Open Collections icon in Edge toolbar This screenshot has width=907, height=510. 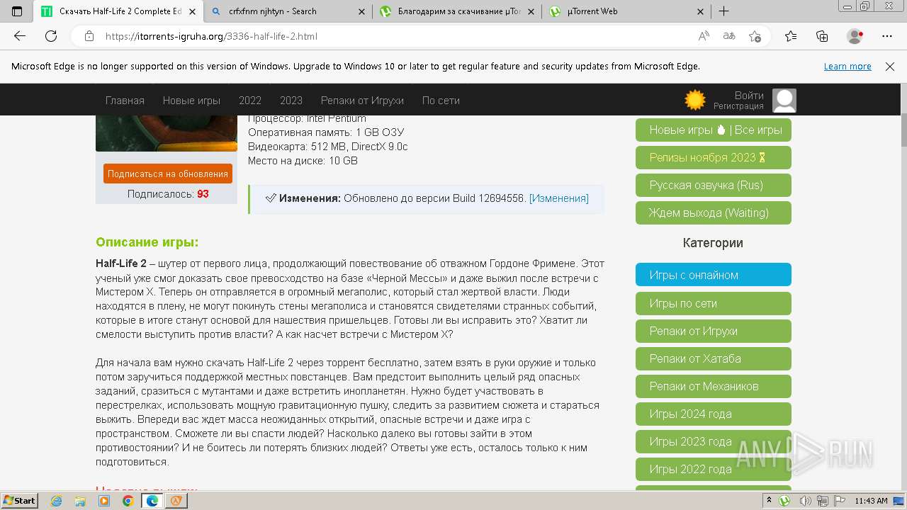(x=822, y=36)
